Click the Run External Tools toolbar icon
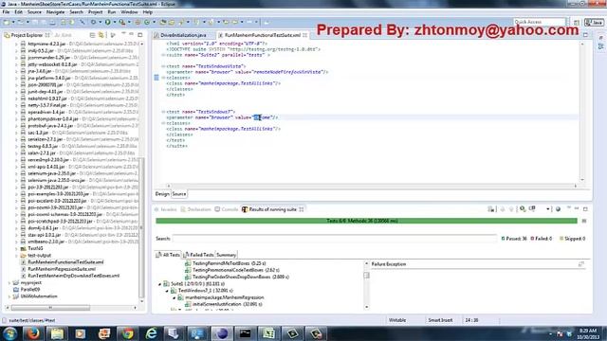Viewport: 607px width, 341px height. pos(122,23)
